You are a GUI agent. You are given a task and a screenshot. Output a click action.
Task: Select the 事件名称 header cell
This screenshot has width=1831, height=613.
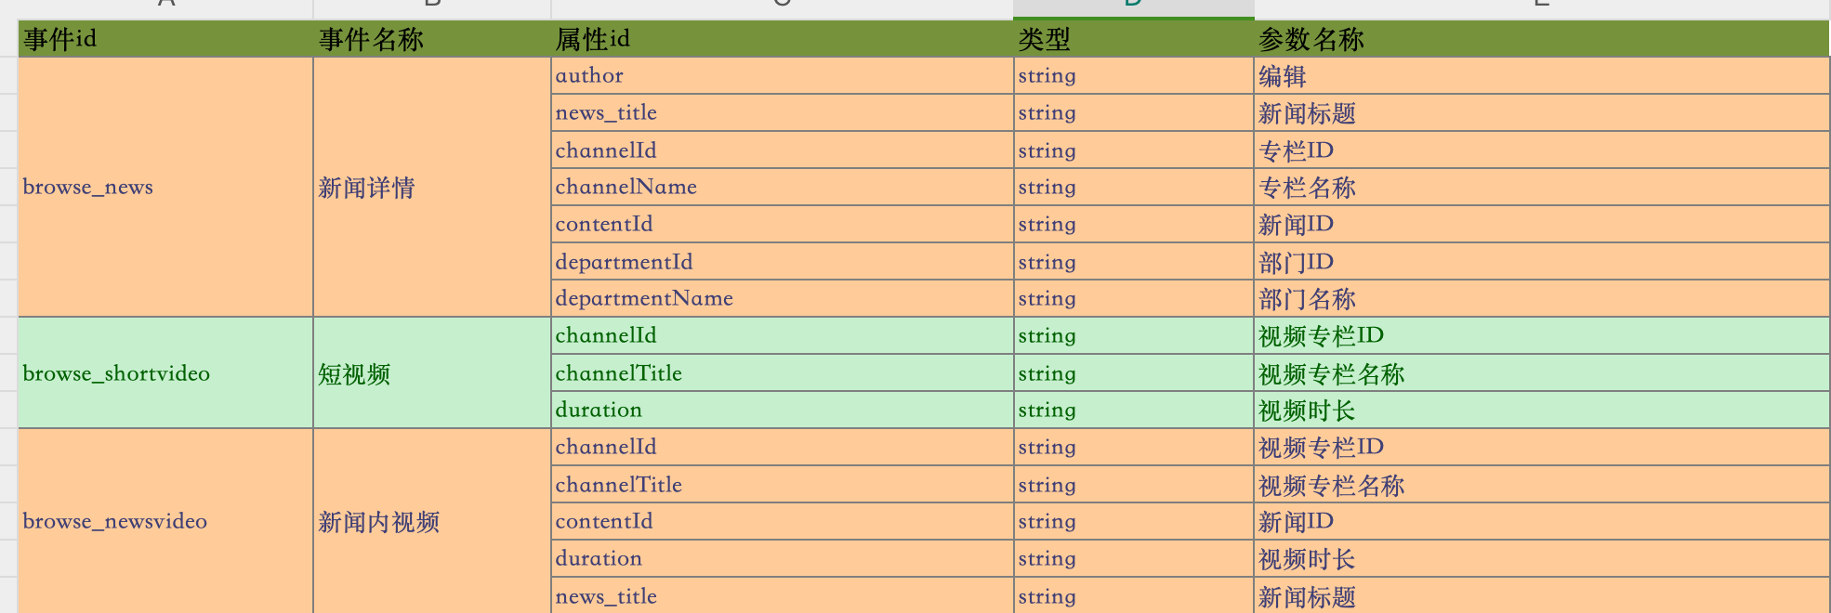[x=432, y=39]
